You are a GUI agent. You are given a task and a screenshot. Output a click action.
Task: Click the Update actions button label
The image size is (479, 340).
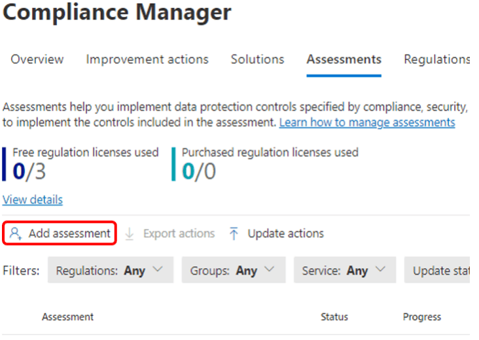285,233
